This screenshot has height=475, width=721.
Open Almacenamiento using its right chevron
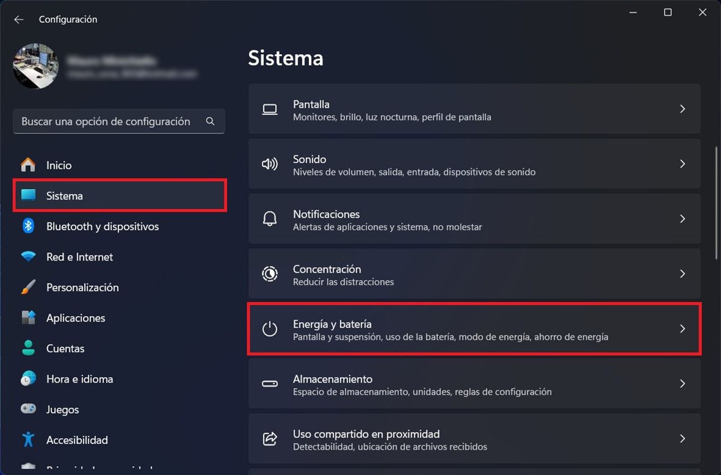(682, 383)
